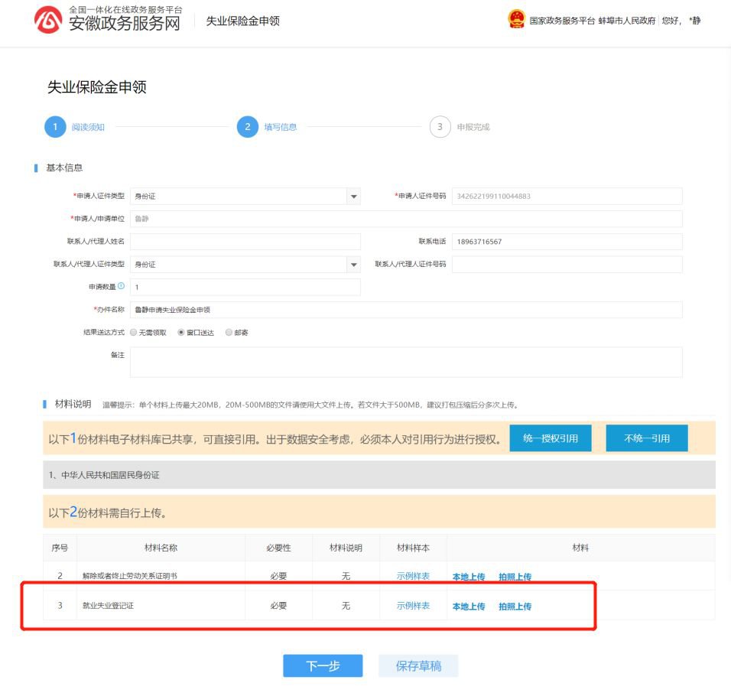The width and height of the screenshot is (731, 693).
Task: Click the 中华人民共和国居民身份证 material row
Action: [x=379, y=475]
